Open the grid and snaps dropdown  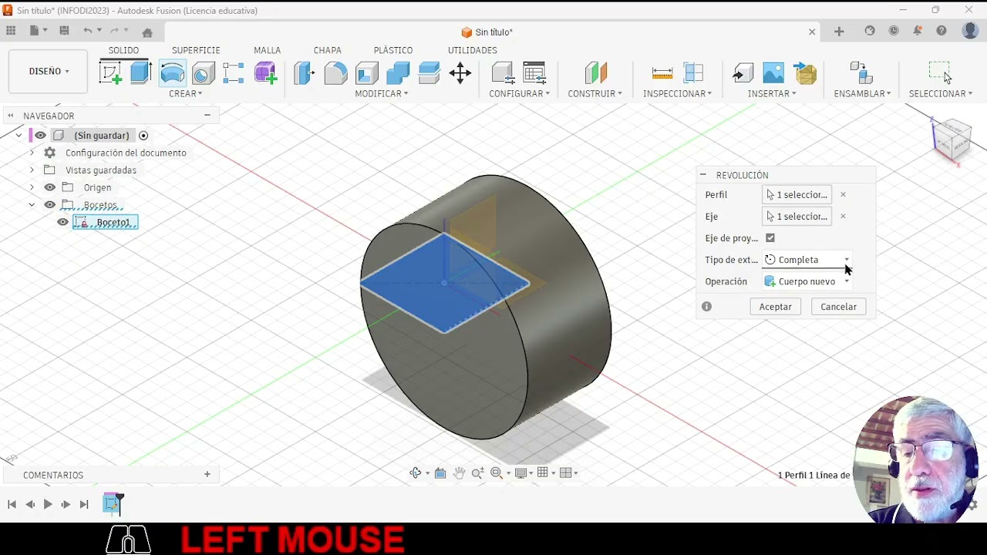pos(546,473)
